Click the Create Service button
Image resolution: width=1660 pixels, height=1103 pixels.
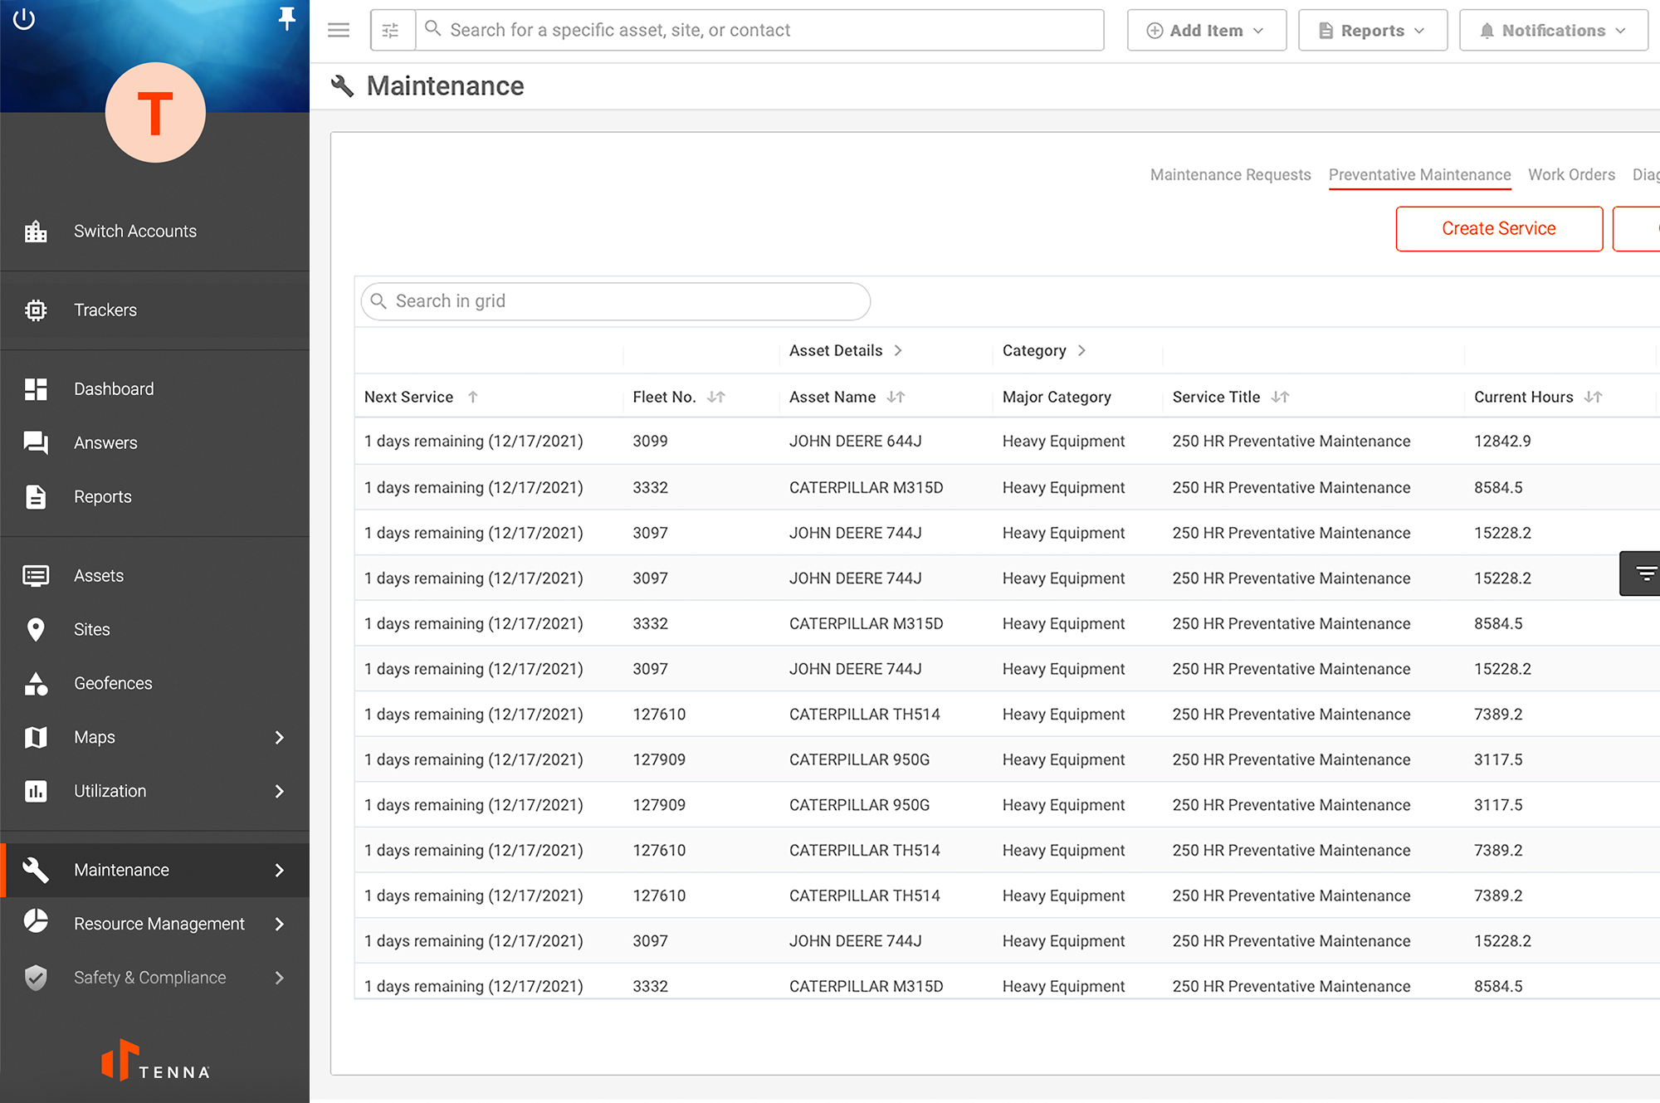pyautogui.click(x=1498, y=228)
